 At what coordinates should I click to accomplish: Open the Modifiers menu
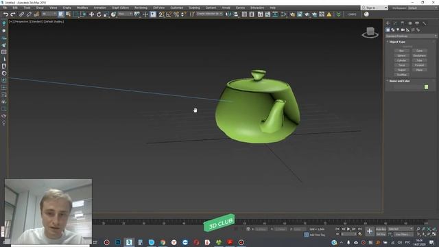tap(82, 8)
